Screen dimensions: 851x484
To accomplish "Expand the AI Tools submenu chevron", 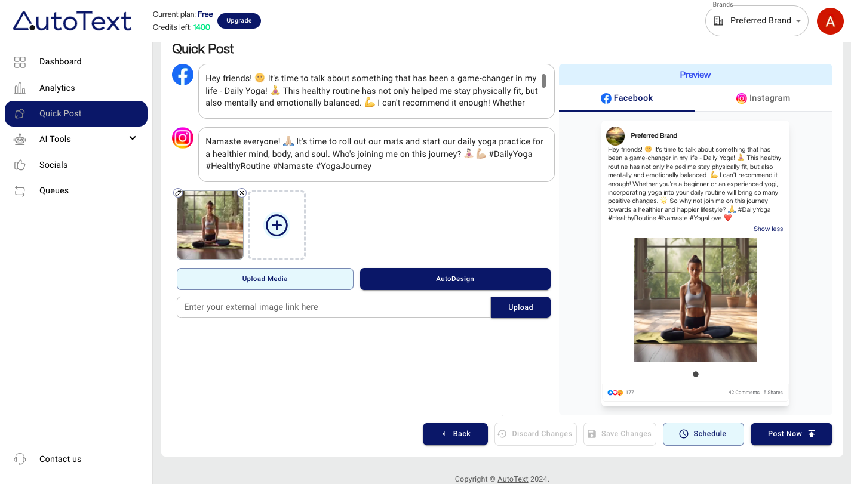I will point(133,138).
